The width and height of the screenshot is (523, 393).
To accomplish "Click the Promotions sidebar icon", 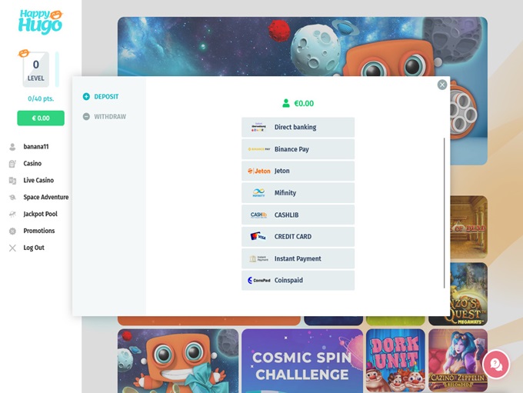I will coord(12,231).
